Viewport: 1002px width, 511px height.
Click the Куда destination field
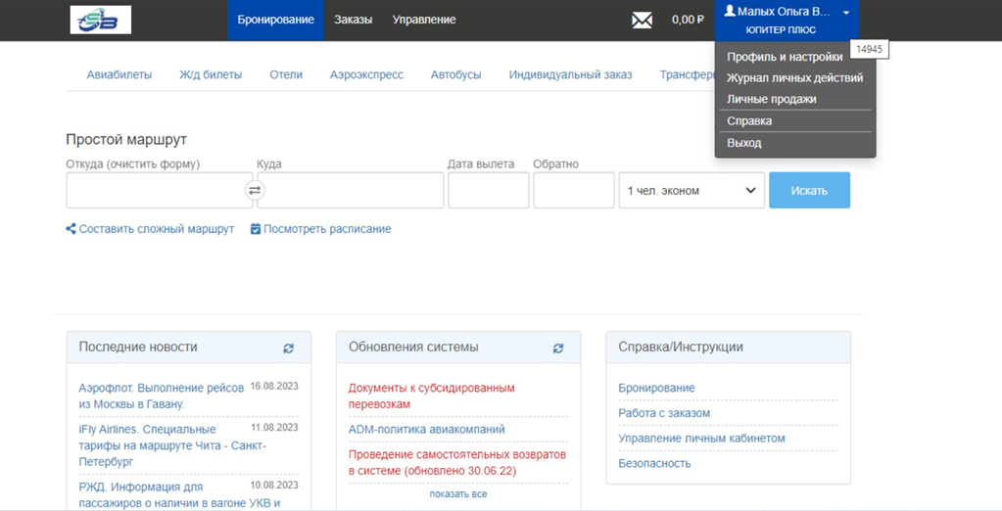(x=351, y=190)
